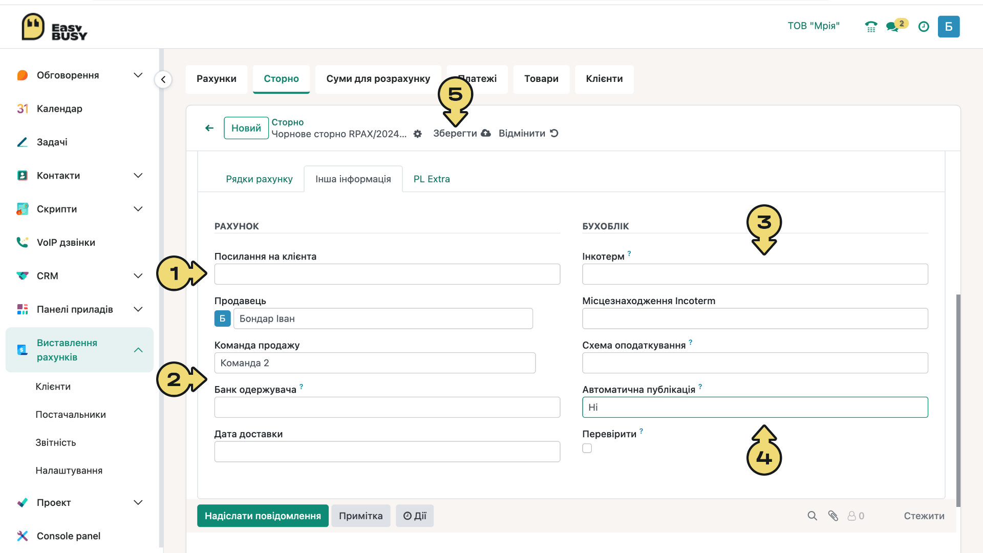Screen dimensions: 983x553
Task: Click the CRM sidebar icon
Action: click(22, 276)
